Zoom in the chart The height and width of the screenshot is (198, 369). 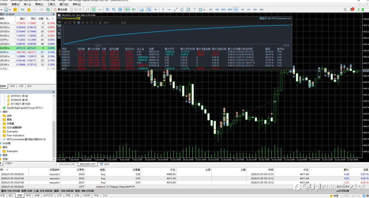point(107,9)
